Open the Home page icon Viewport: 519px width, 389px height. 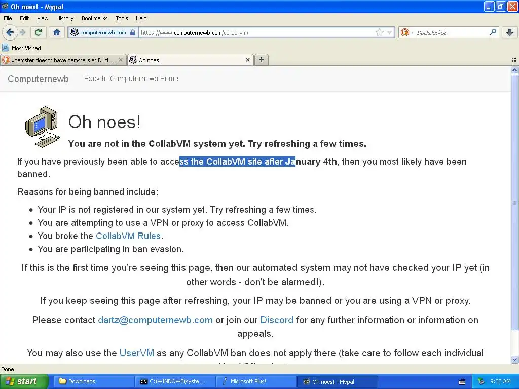coord(57,32)
